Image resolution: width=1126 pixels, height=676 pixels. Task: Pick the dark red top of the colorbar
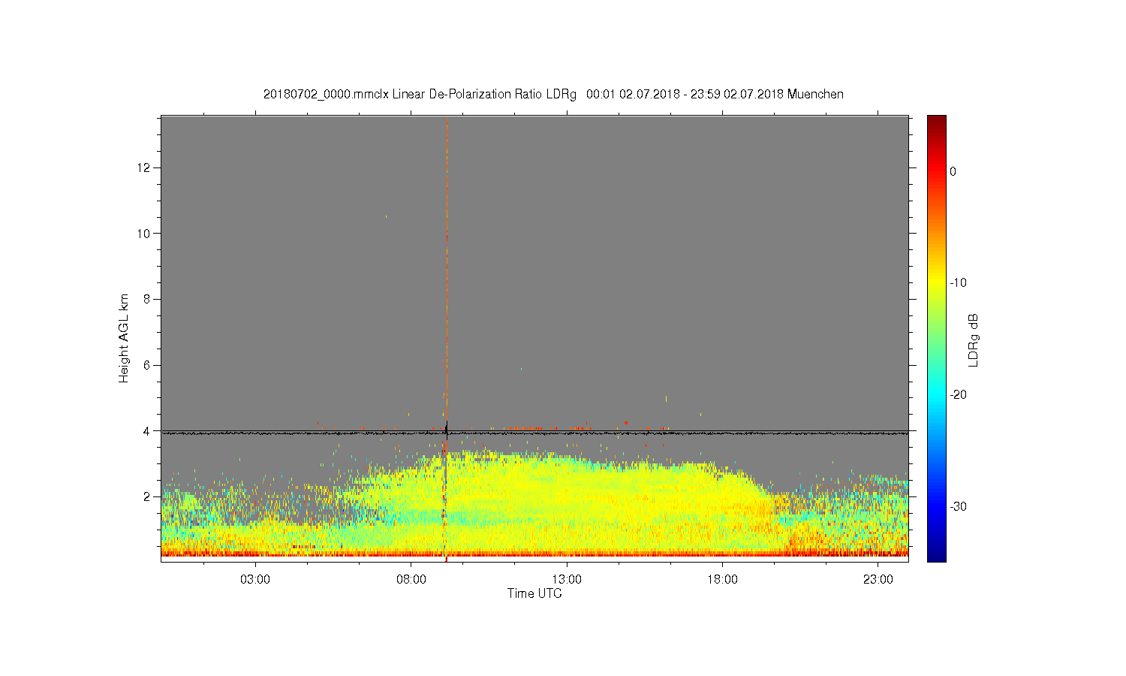click(937, 122)
